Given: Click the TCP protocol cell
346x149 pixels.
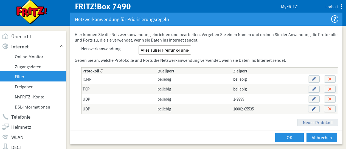Looking at the screenshot, I should 86,89.
